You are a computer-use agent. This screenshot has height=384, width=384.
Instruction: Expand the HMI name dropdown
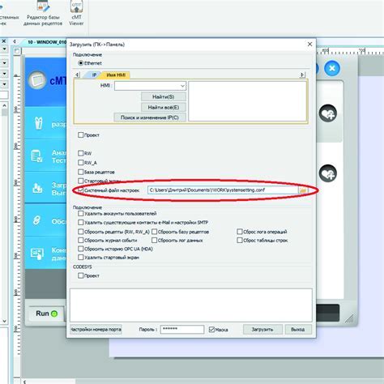click(x=182, y=86)
